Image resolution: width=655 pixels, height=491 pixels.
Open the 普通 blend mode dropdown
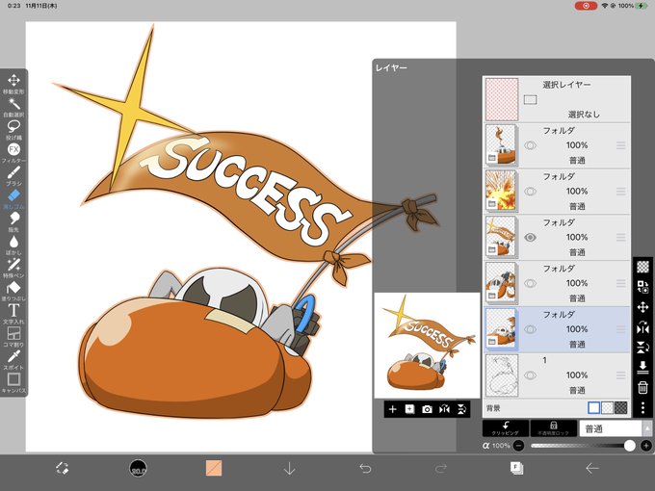[x=611, y=428]
